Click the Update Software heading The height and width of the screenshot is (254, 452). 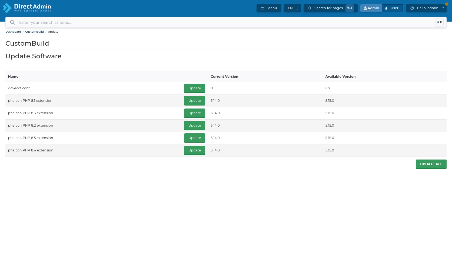34,56
